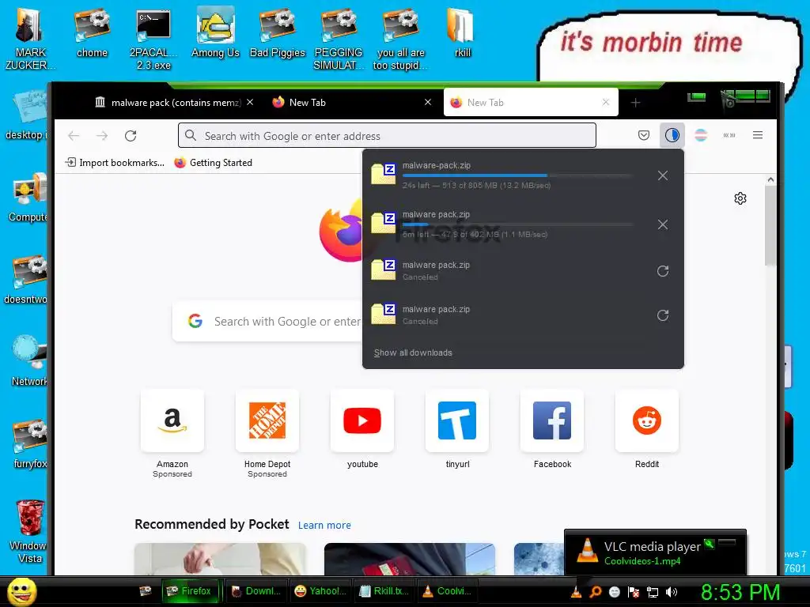Click the VLC media player Coolvideos-1.mp4 preview

655,552
